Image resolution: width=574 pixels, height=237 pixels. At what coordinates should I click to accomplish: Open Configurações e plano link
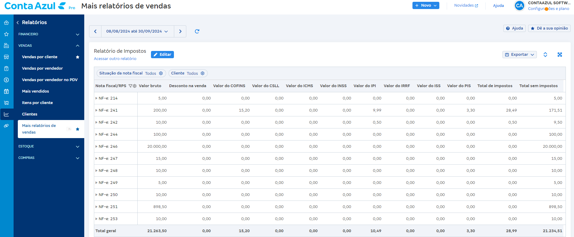click(x=549, y=9)
